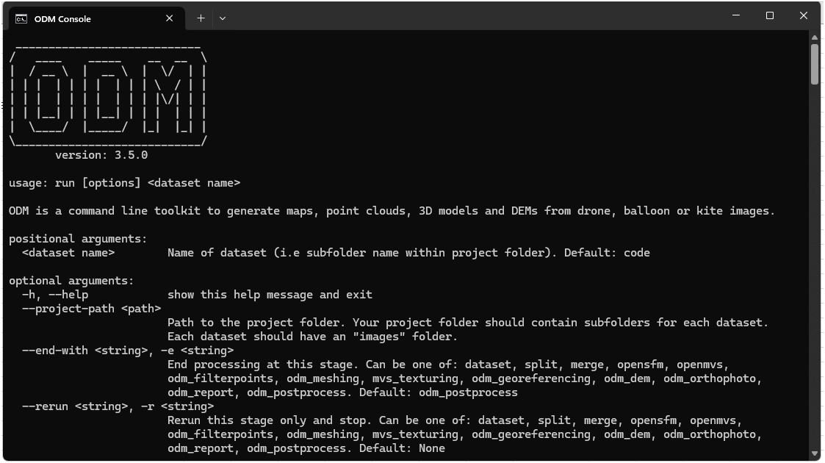
Task: Maximize the console window
Action: (770, 15)
